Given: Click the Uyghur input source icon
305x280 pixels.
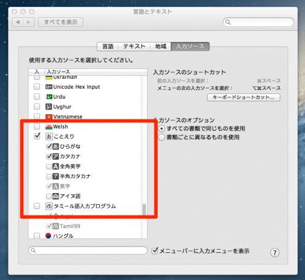Looking at the screenshot, I should pyautogui.click(x=49, y=107).
